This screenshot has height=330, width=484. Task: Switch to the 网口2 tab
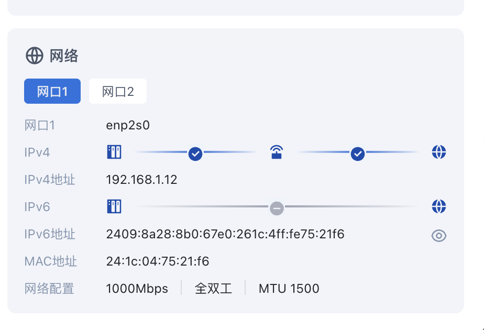pos(118,91)
